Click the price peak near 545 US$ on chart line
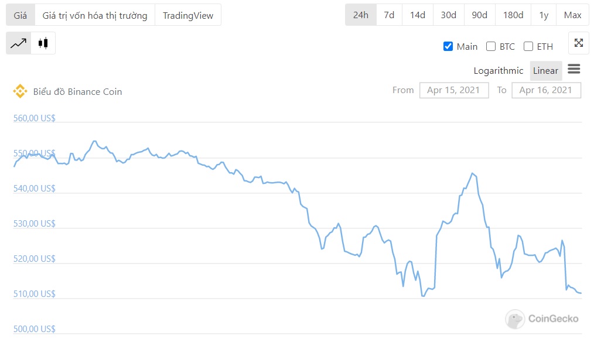Viewport: 594px width, 342px height. click(x=472, y=173)
